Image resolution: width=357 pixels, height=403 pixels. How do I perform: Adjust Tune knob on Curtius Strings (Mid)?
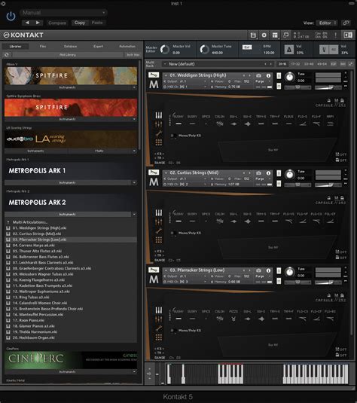pos(290,174)
